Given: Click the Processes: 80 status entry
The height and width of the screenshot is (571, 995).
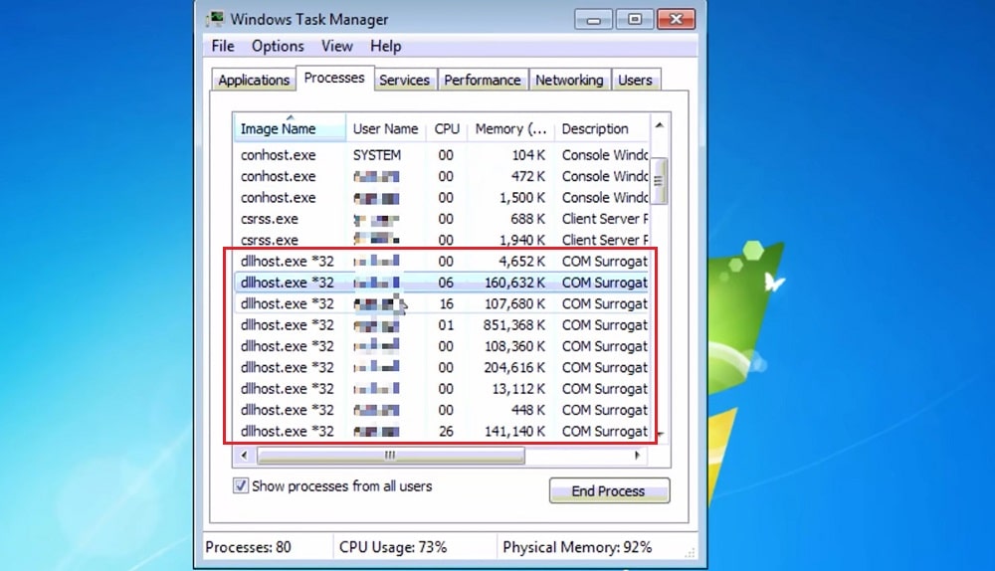Looking at the screenshot, I should [248, 547].
